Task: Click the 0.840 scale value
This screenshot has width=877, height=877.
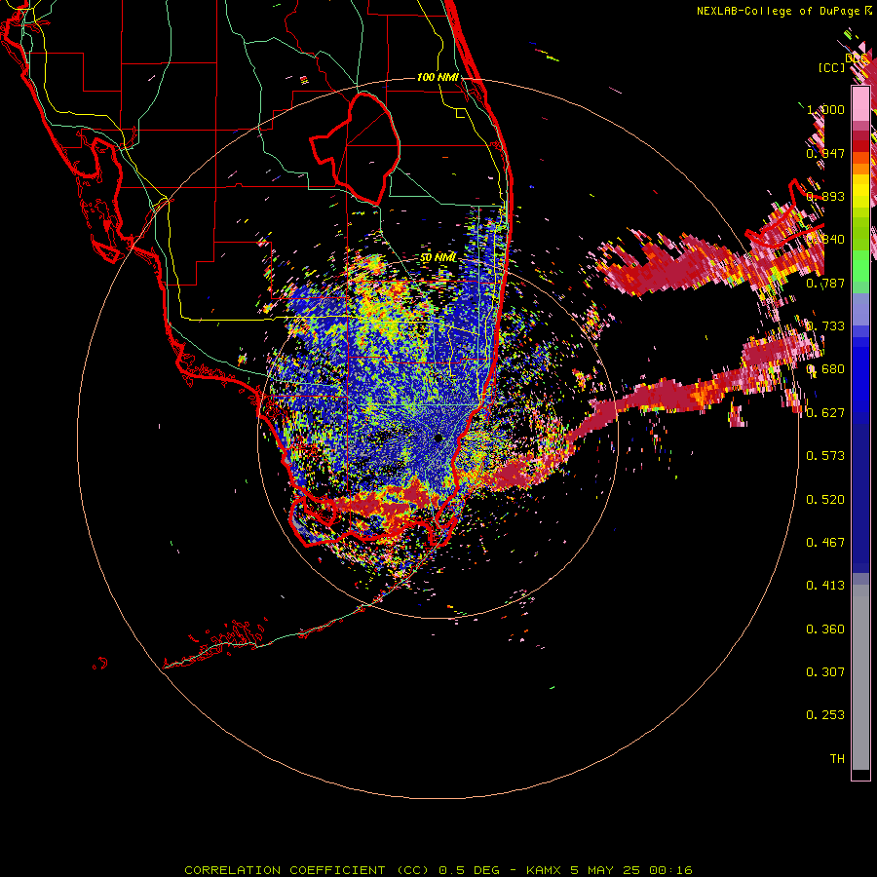Action: [x=825, y=240]
